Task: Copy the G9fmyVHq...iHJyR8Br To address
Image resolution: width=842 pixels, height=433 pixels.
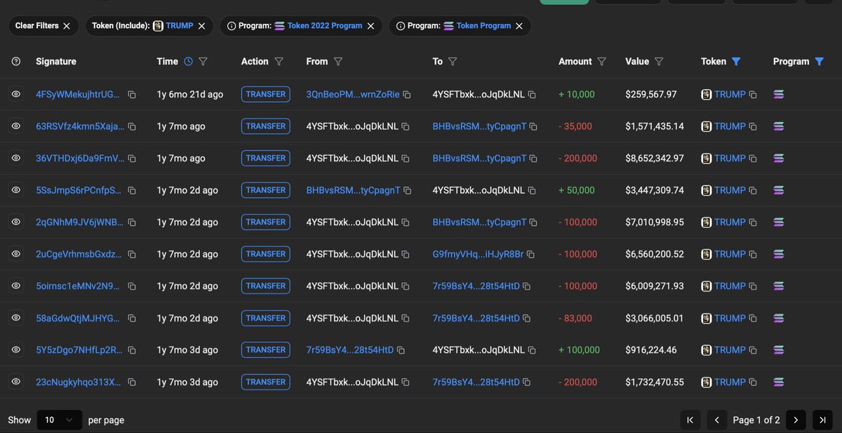Action: [530, 254]
